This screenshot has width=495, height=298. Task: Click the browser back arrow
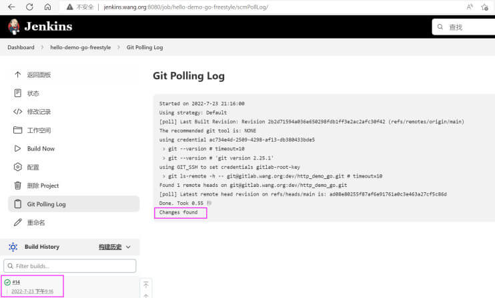click(x=12, y=7)
